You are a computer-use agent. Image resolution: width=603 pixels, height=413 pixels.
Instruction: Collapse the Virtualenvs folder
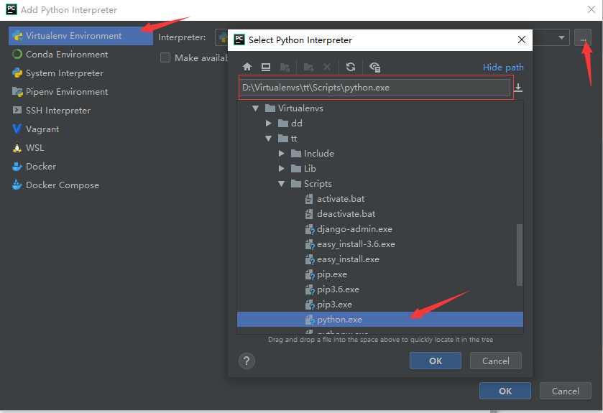(x=255, y=108)
